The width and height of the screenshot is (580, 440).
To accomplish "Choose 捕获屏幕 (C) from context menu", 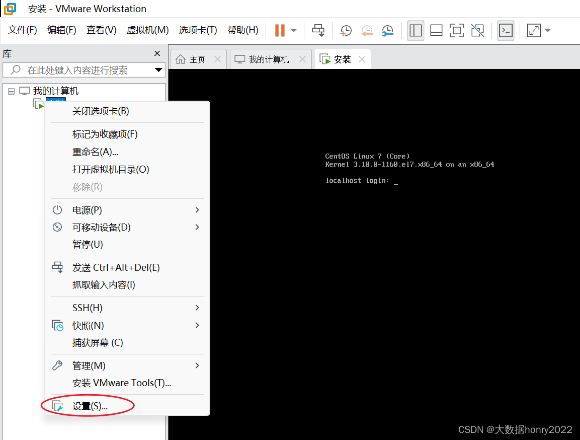I will tap(127, 343).
